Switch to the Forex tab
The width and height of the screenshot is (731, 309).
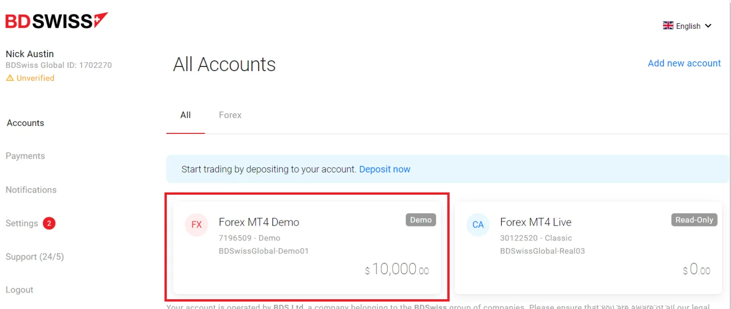tap(230, 115)
